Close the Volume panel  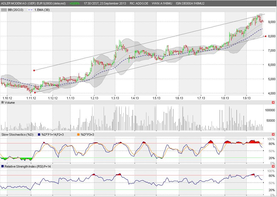[273, 103]
